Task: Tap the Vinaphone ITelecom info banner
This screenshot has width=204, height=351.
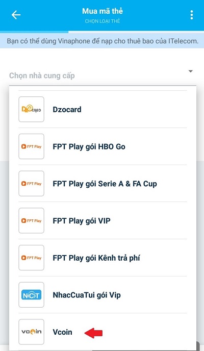Action: pyautogui.click(x=102, y=41)
